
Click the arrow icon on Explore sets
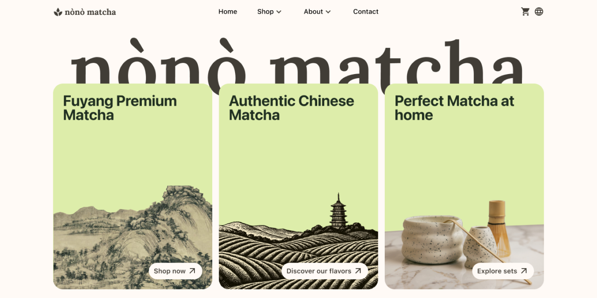(x=524, y=271)
